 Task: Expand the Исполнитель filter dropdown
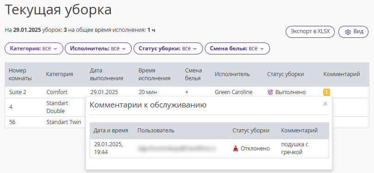coord(98,48)
